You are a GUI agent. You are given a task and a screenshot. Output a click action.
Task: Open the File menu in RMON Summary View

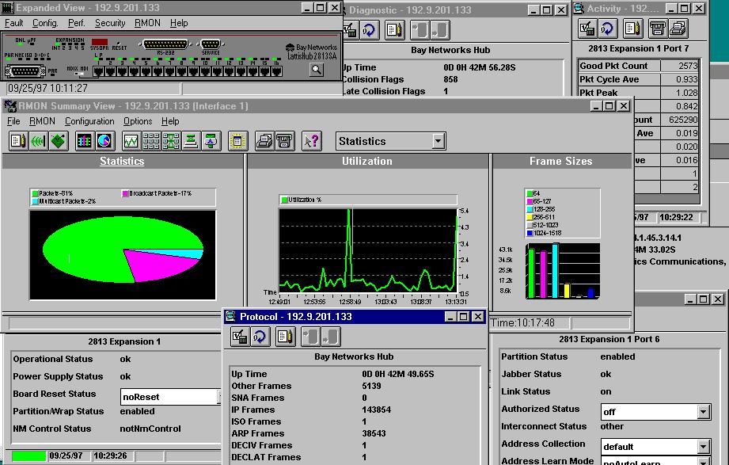click(x=13, y=121)
